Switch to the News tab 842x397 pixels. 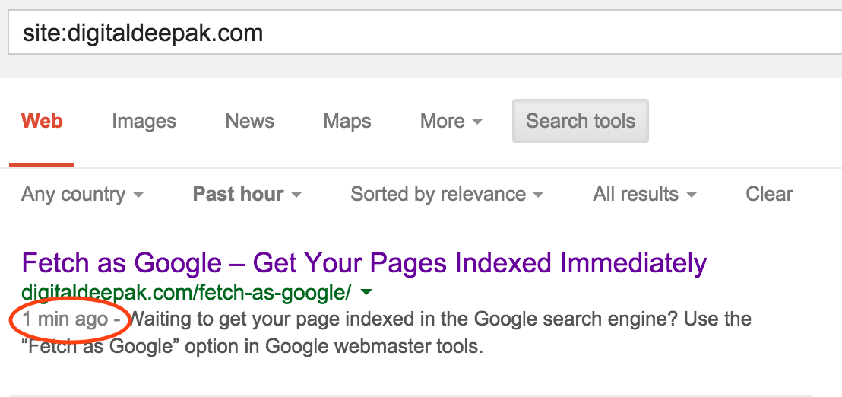point(250,121)
